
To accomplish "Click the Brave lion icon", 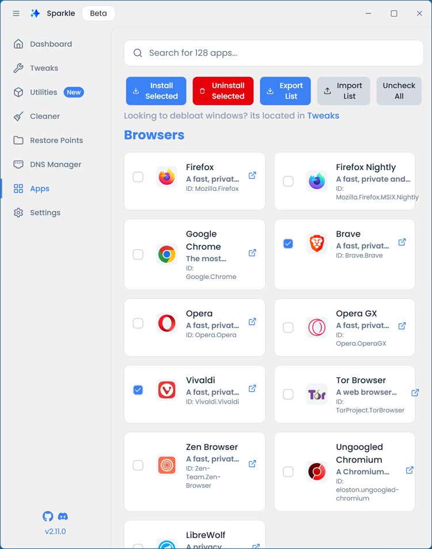I will pos(317,243).
